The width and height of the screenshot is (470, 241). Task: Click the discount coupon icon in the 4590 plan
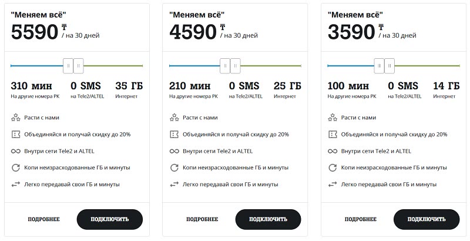[174, 134]
